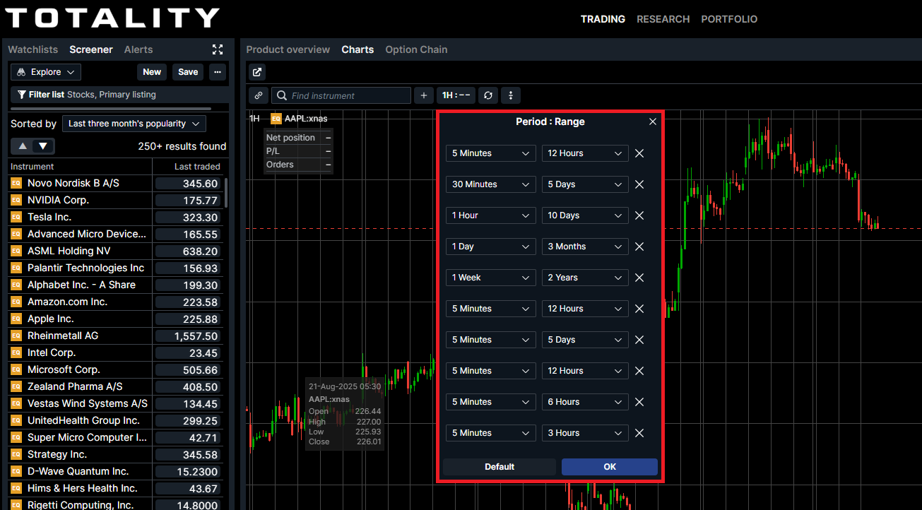Open the 1 Day period dropdown
Viewport: 922px width, 510px height.
(x=491, y=247)
